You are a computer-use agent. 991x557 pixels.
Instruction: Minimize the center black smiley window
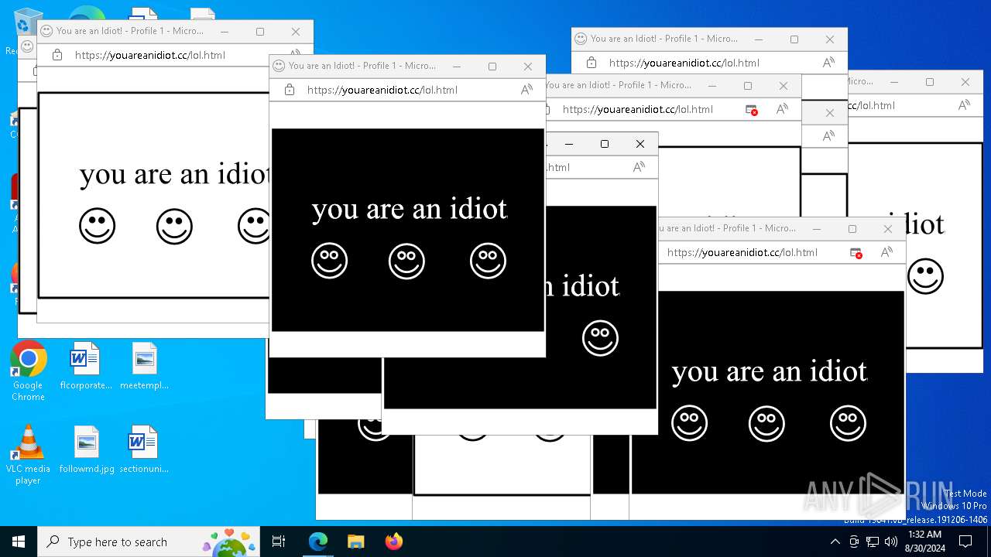coord(457,67)
